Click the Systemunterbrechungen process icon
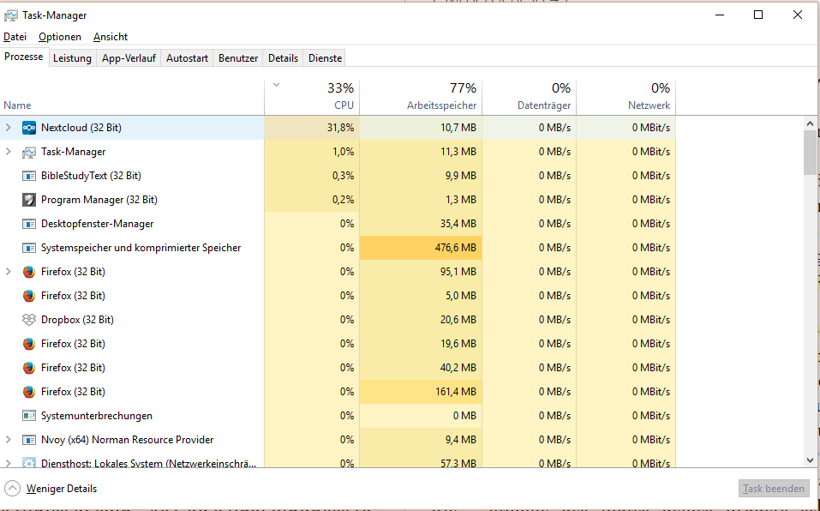 click(29, 416)
